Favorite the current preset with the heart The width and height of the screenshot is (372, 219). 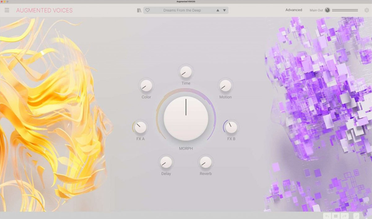[148, 10]
